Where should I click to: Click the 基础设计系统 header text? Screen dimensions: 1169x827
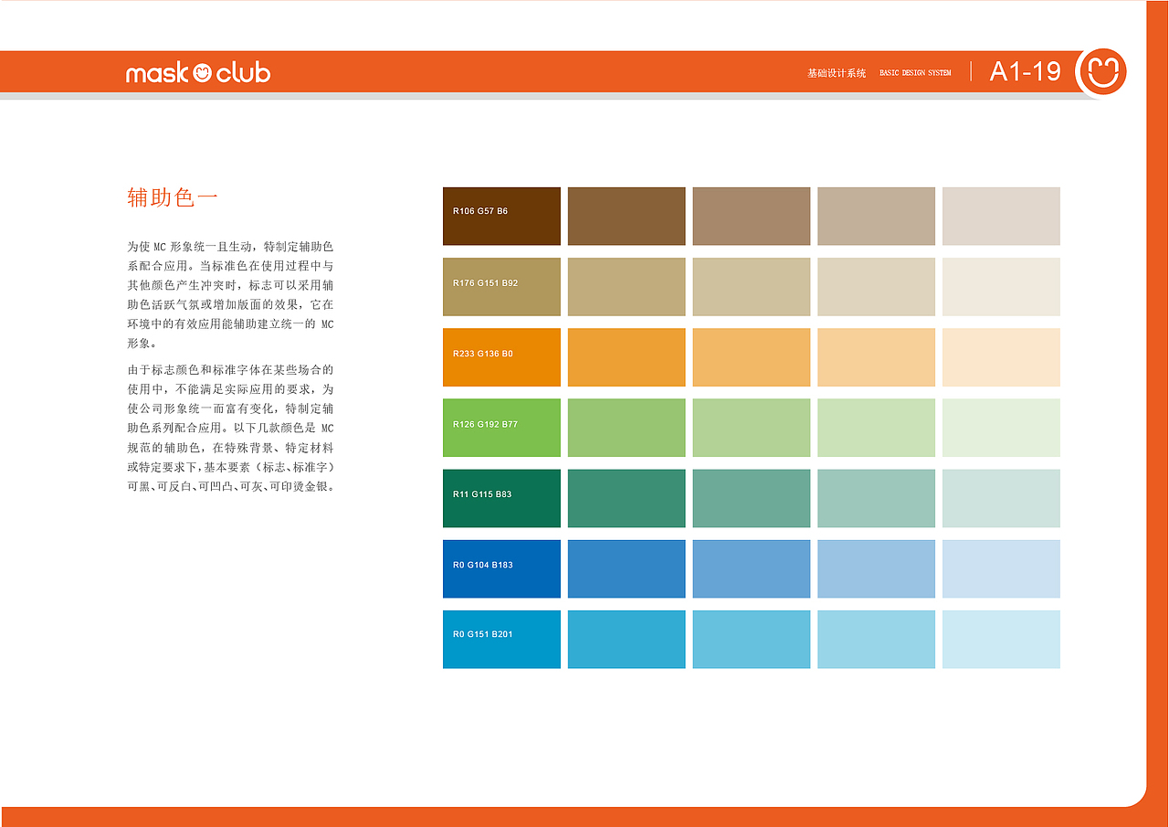(837, 73)
